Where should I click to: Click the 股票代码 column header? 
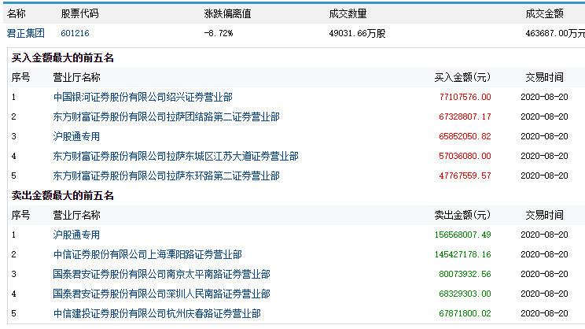pyautogui.click(x=79, y=14)
